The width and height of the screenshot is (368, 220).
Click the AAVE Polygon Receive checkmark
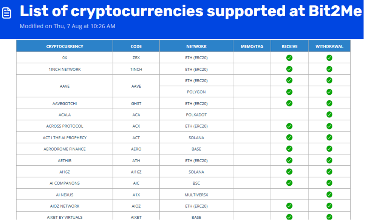pyautogui.click(x=289, y=92)
